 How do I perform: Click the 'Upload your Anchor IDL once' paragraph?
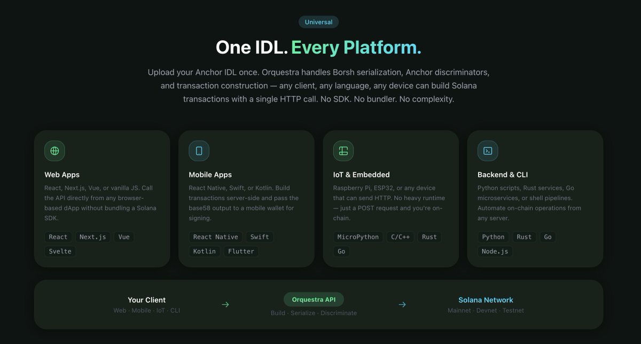(318, 85)
